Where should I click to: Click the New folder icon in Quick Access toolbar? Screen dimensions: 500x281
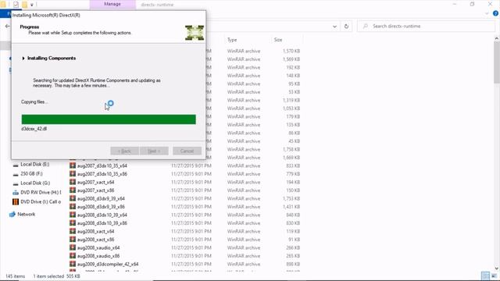(x=24, y=5)
